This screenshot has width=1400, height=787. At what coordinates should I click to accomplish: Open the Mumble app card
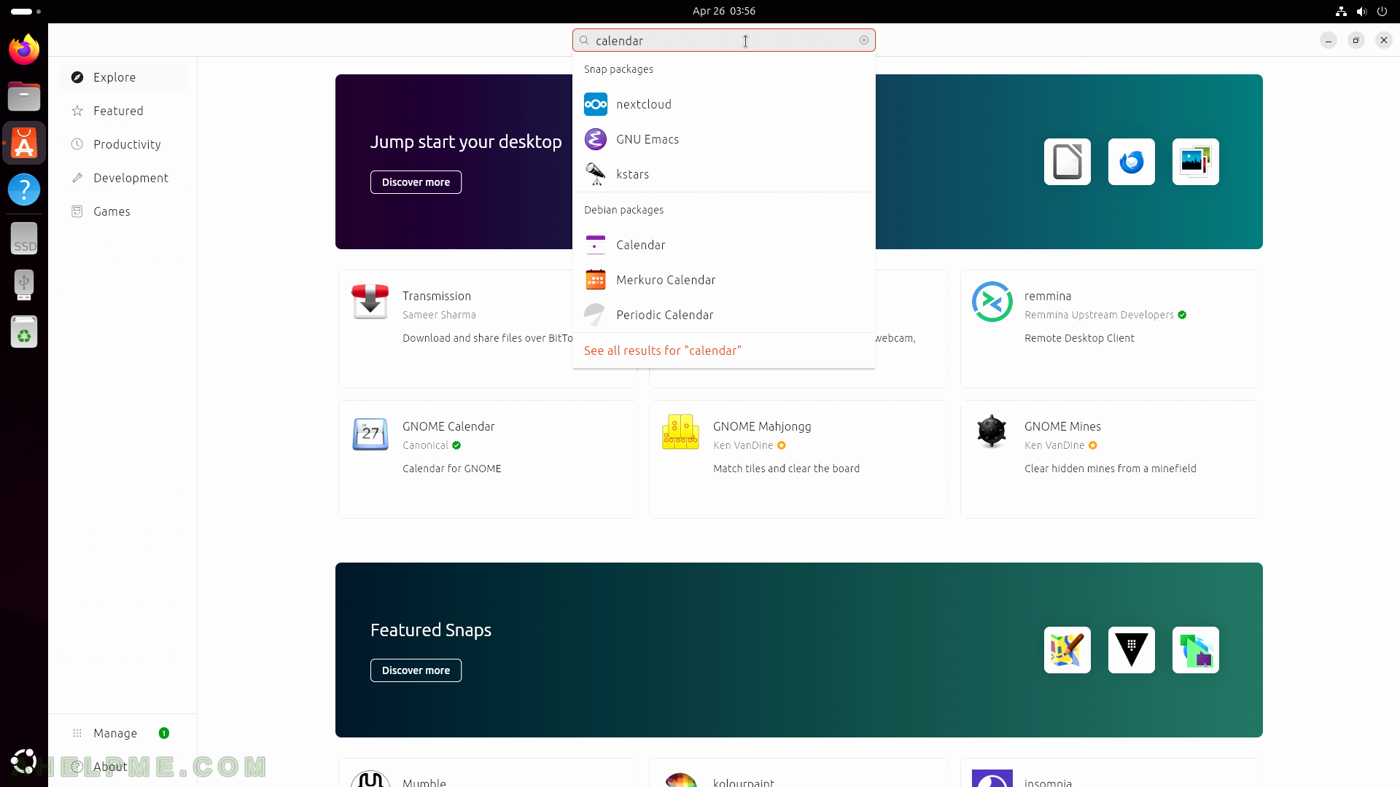(x=488, y=773)
